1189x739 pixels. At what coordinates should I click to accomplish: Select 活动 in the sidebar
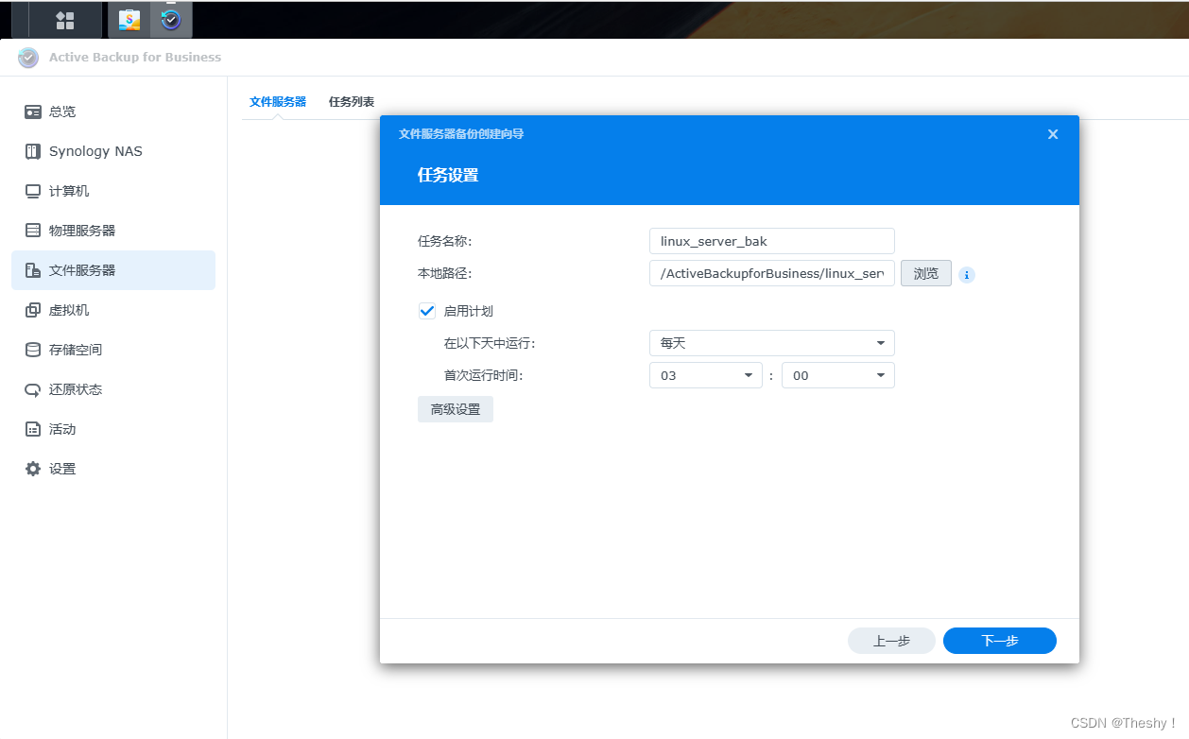click(113, 429)
